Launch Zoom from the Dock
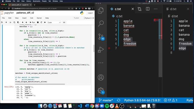194x109 pixels. coord(102,106)
